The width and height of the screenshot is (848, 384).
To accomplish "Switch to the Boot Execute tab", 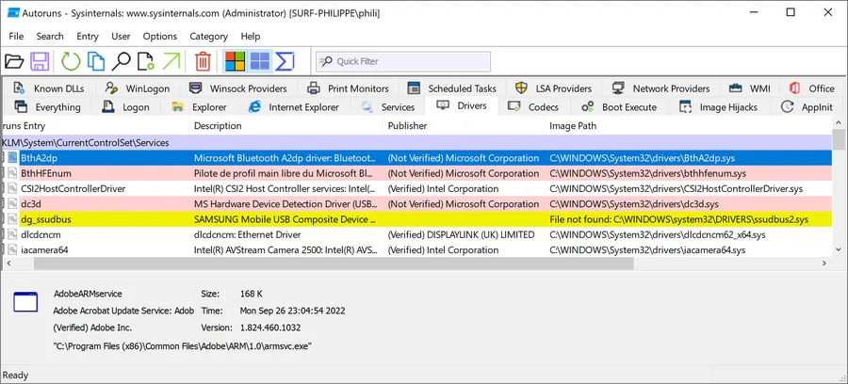I will [619, 107].
